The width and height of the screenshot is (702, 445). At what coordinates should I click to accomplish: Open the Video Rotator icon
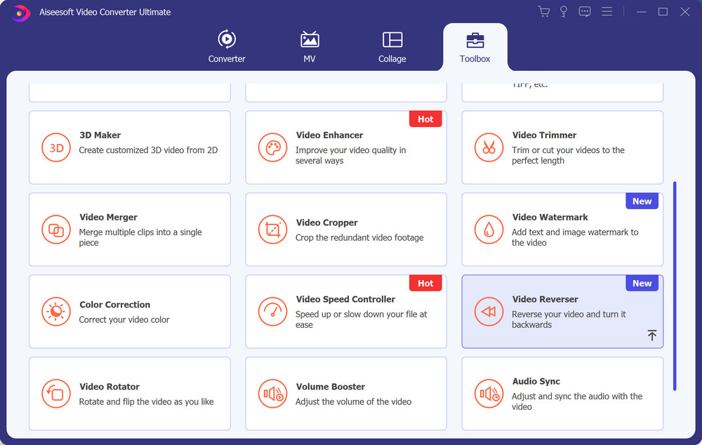coord(56,394)
